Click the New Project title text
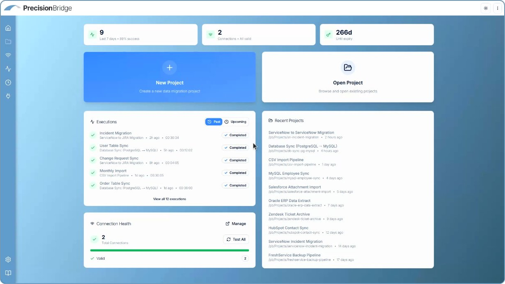Image resolution: width=505 pixels, height=284 pixels. pos(170,83)
